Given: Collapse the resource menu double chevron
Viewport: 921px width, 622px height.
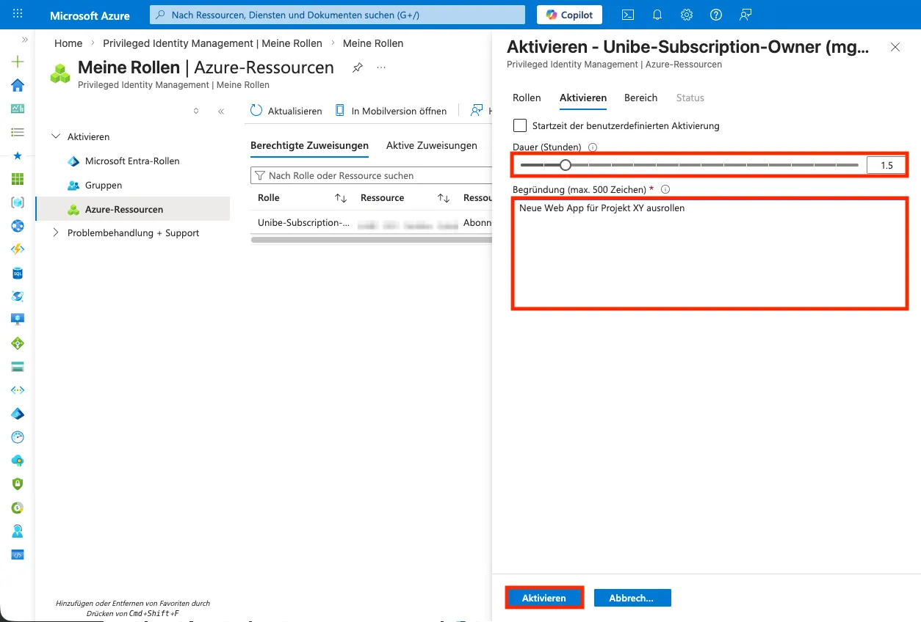Looking at the screenshot, I should (221, 111).
